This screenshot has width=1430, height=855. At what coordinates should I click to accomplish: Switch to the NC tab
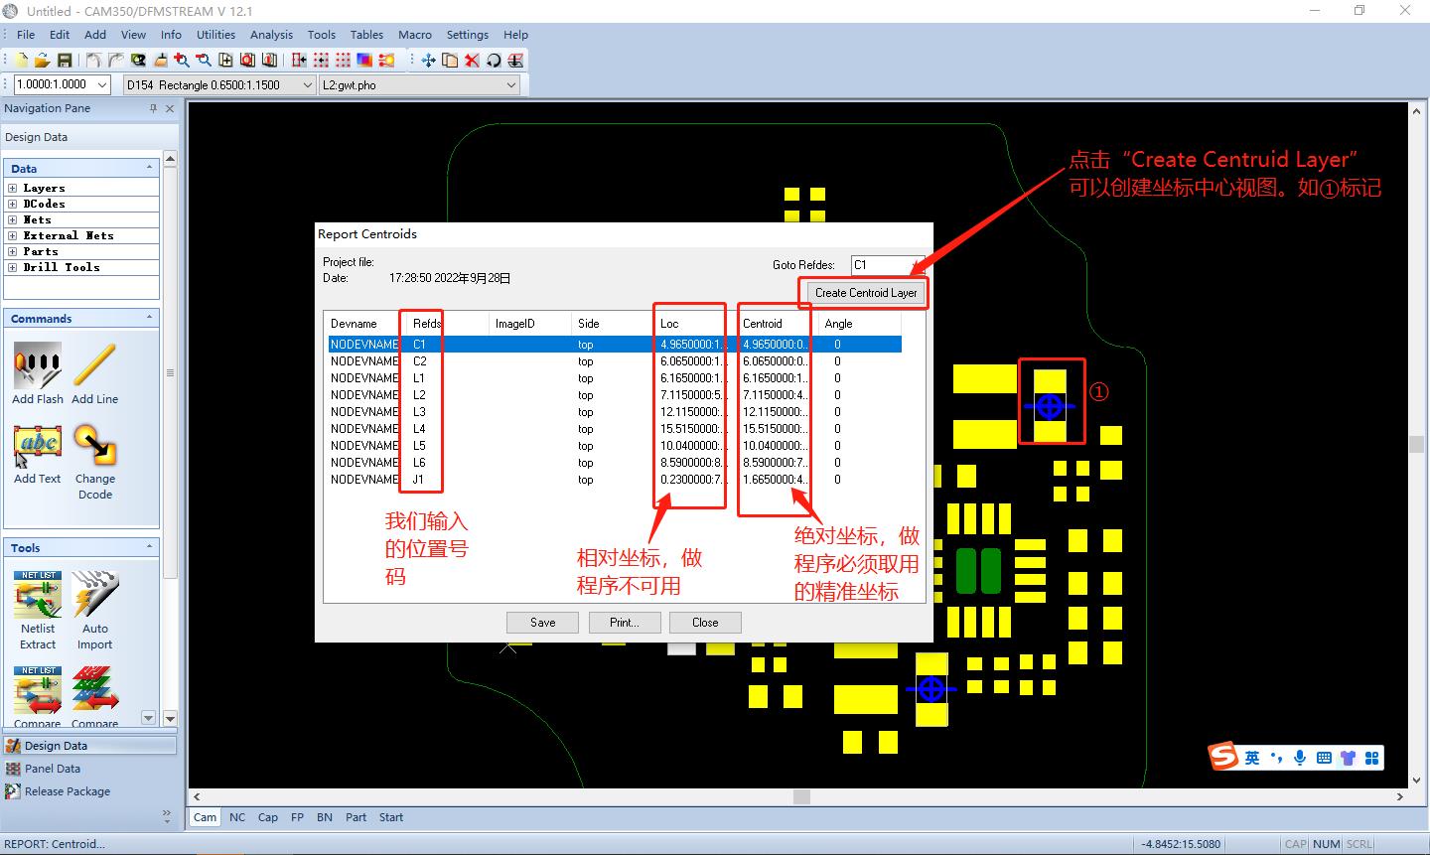pyautogui.click(x=237, y=817)
